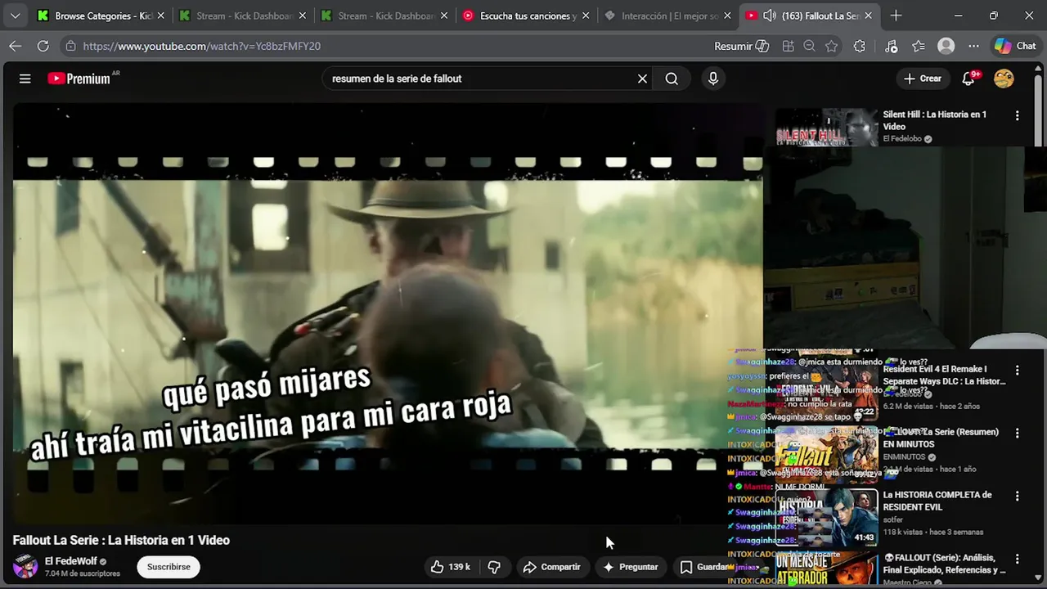Click the Fallout video player
This screenshot has height=589, width=1047.
click(388, 313)
